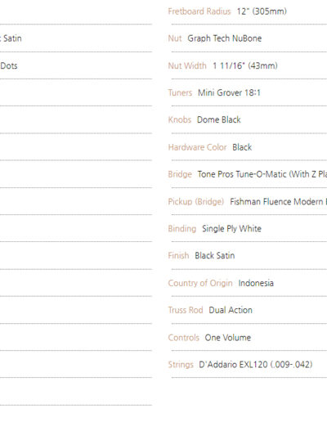This screenshot has width=327, height=422.
Task: Select the Graph Tech NuBone nut value
Action: point(225,38)
